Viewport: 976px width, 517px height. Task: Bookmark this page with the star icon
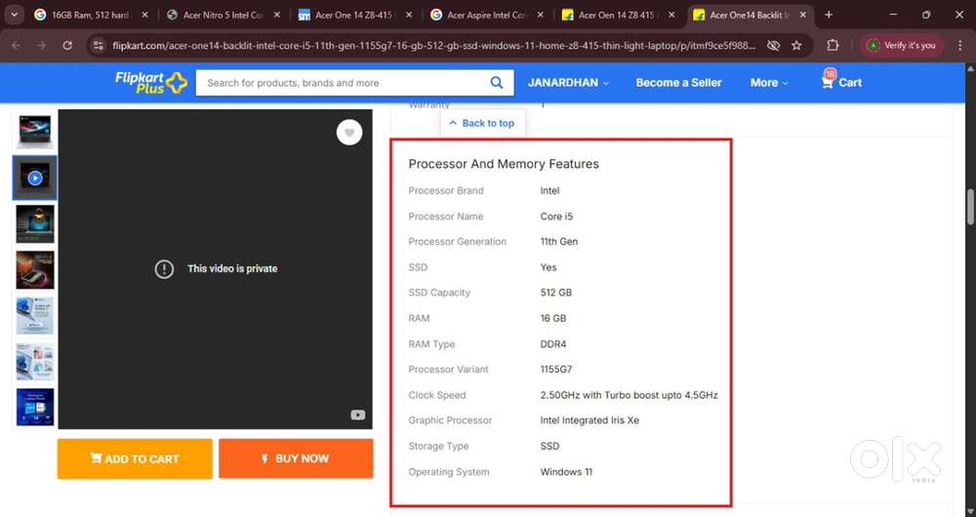click(x=796, y=46)
